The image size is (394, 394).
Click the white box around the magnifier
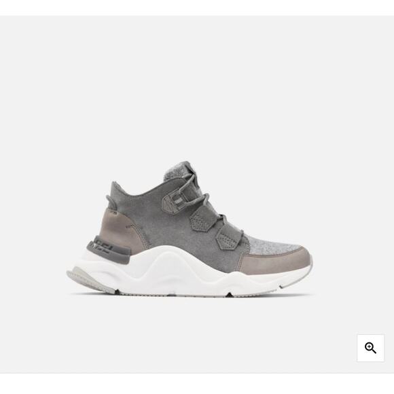[x=370, y=348]
